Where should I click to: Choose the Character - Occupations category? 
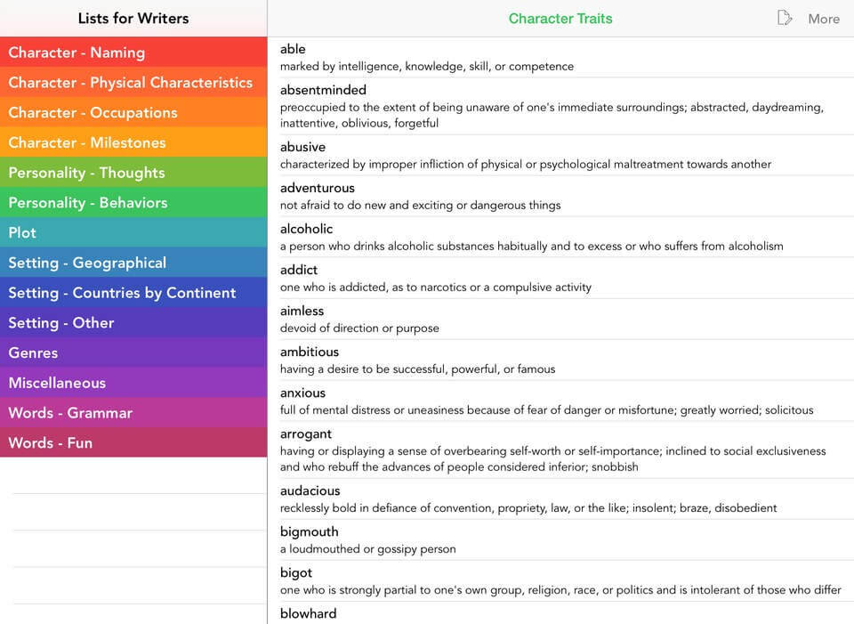tap(133, 113)
